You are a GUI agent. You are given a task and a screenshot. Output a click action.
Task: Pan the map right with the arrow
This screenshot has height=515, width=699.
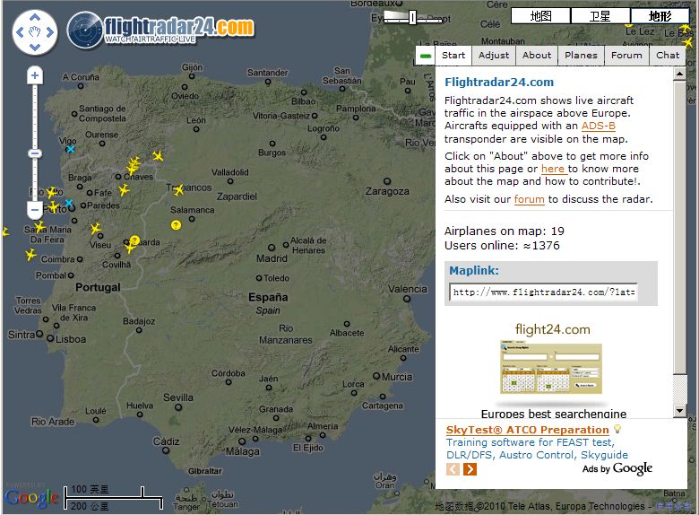tap(50, 33)
